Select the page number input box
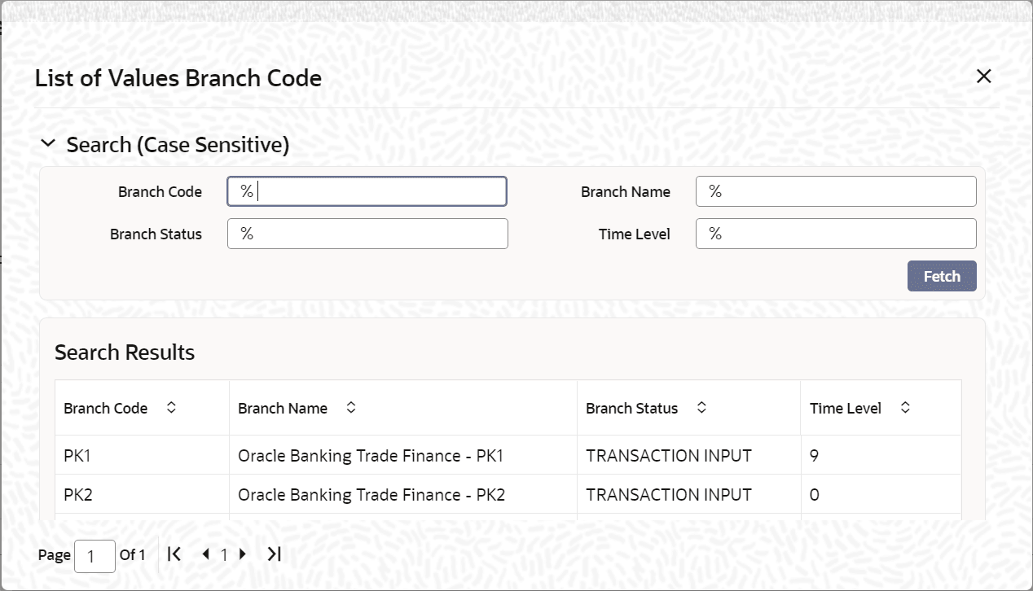 tap(95, 556)
